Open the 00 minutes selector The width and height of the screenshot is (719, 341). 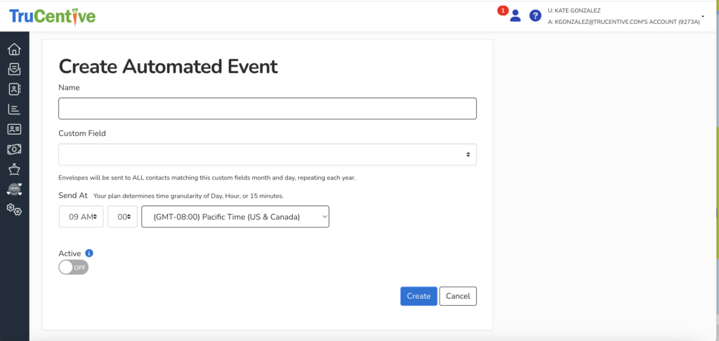122,217
